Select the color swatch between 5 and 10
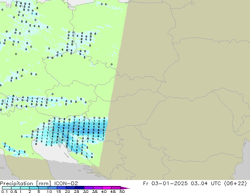 pos(43,188)
